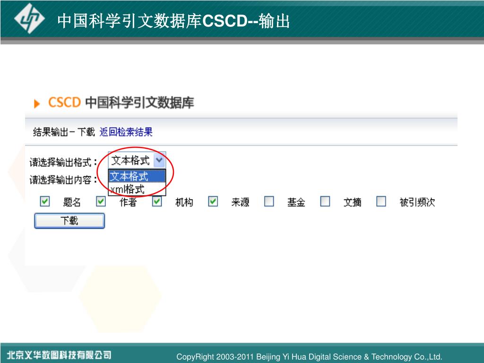Click the diamond logo in header
Image resolution: width=484 pixels, height=363 pixels.
29,18
